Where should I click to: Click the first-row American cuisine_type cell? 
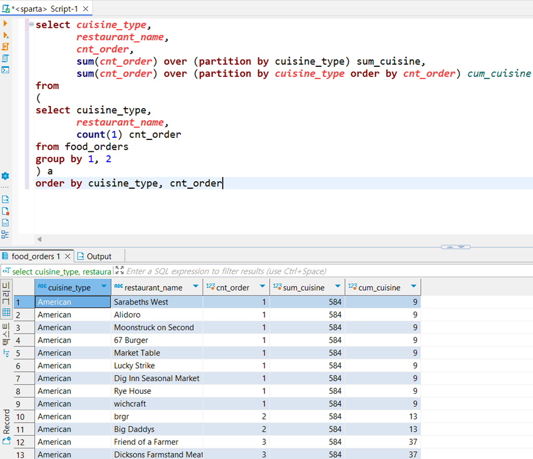[73, 302]
